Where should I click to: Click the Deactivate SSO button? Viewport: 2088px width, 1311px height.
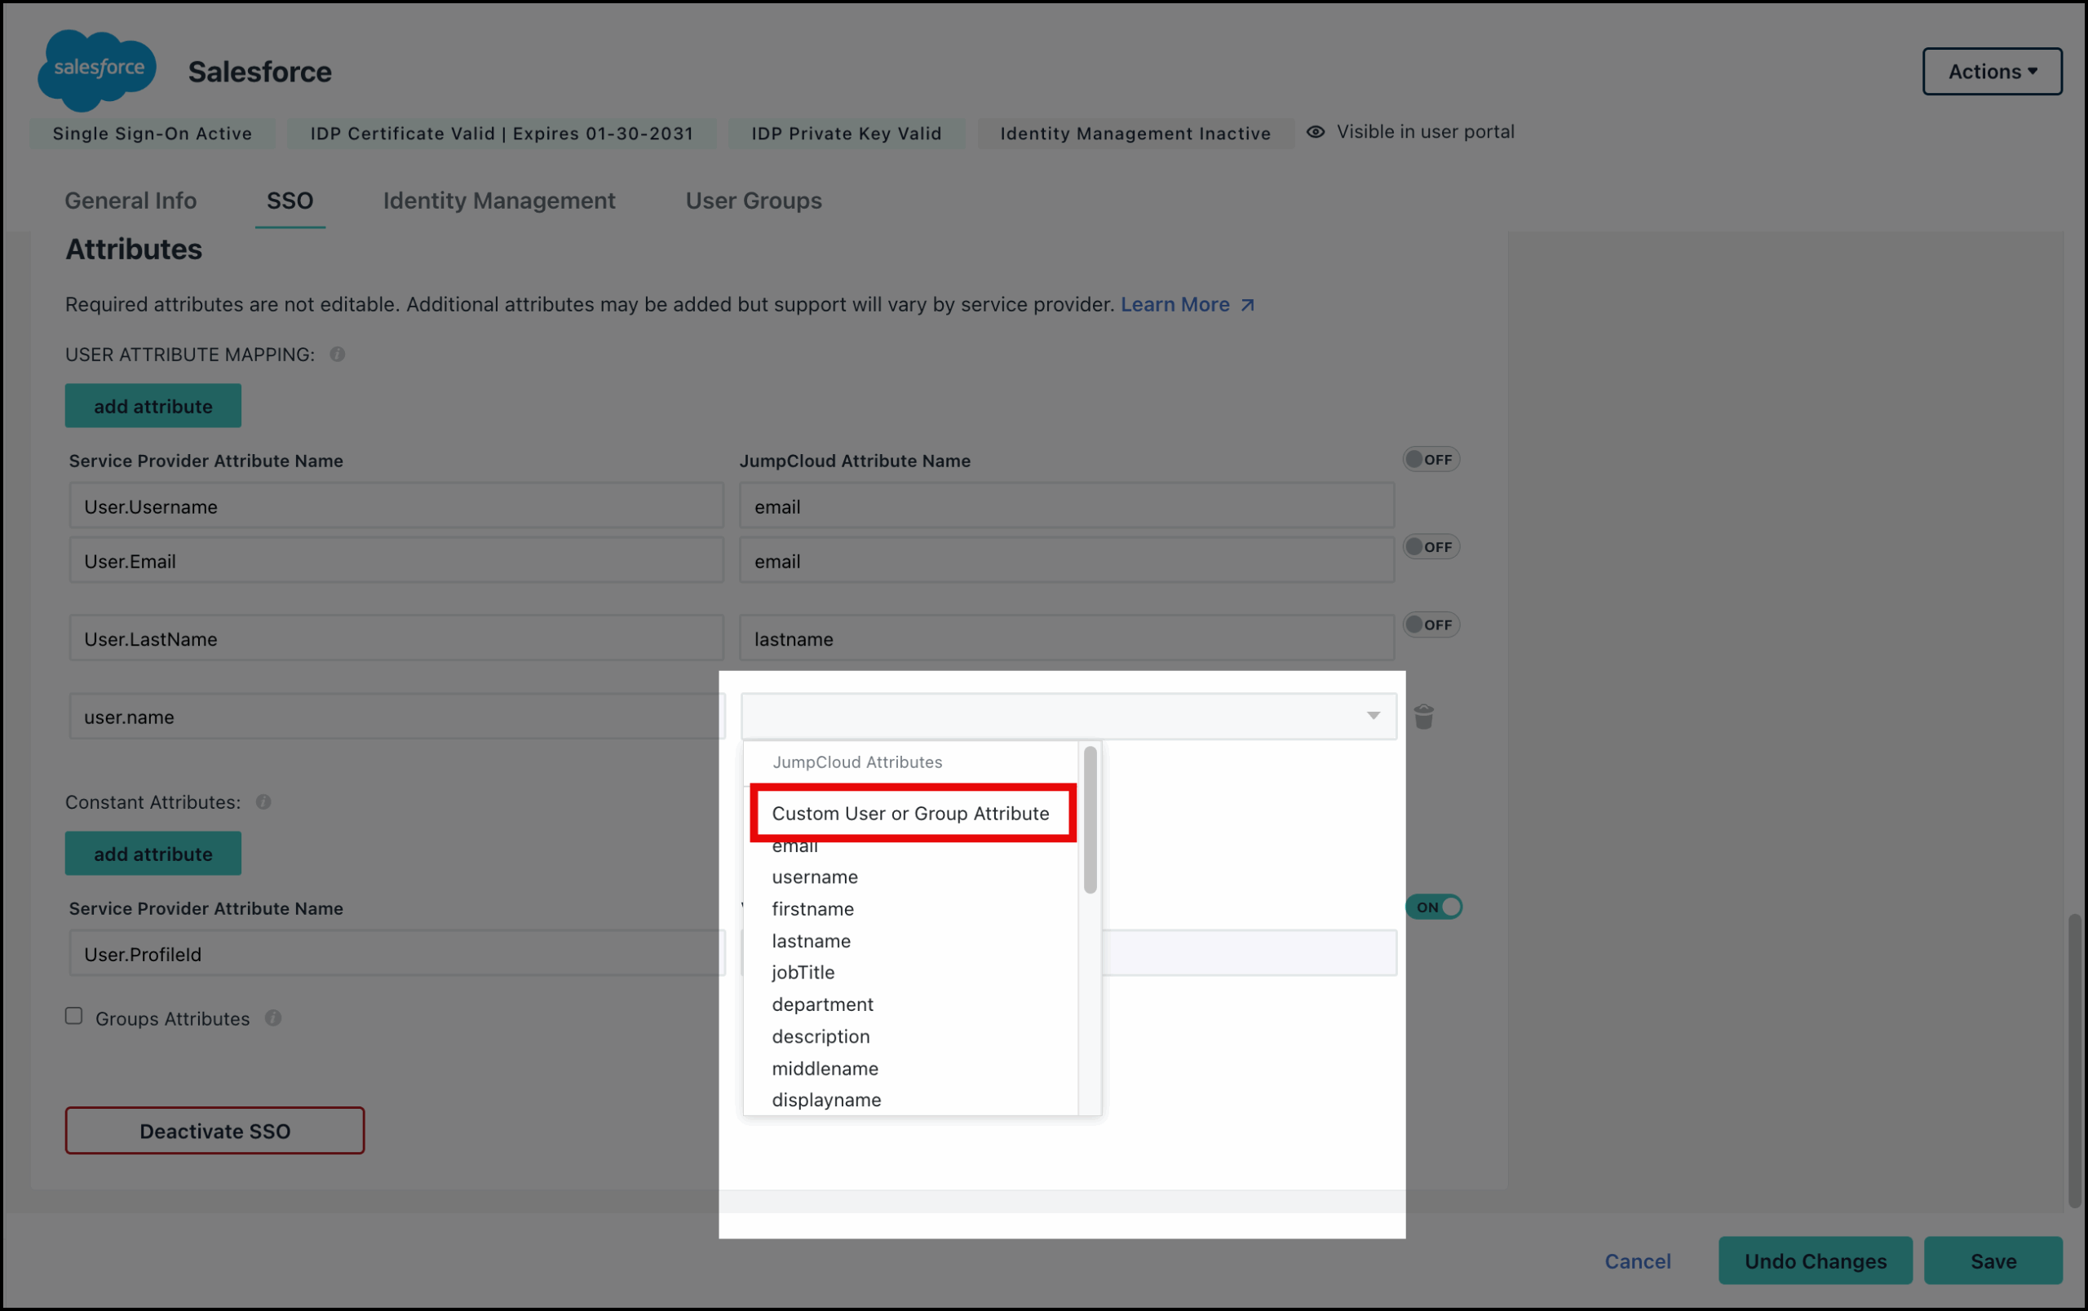tap(215, 1131)
